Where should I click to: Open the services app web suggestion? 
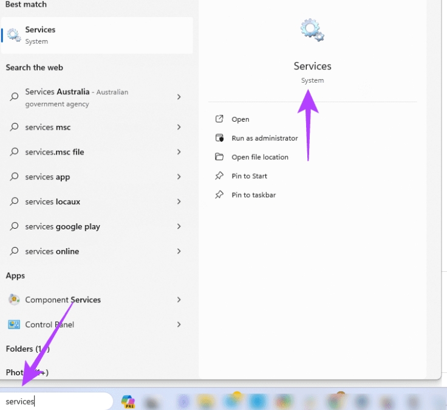tap(47, 177)
